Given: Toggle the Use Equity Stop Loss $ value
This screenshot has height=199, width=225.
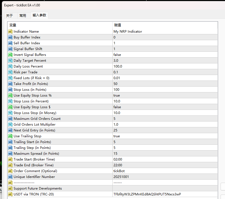Looking at the screenshot, I should click(165, 107).
